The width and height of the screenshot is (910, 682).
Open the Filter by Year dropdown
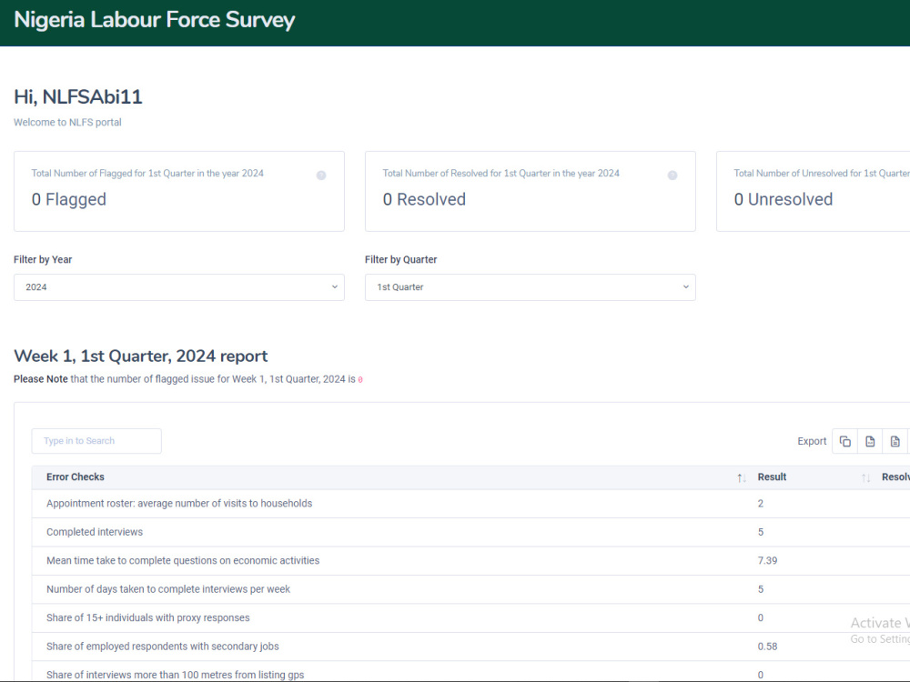(178, 287)
